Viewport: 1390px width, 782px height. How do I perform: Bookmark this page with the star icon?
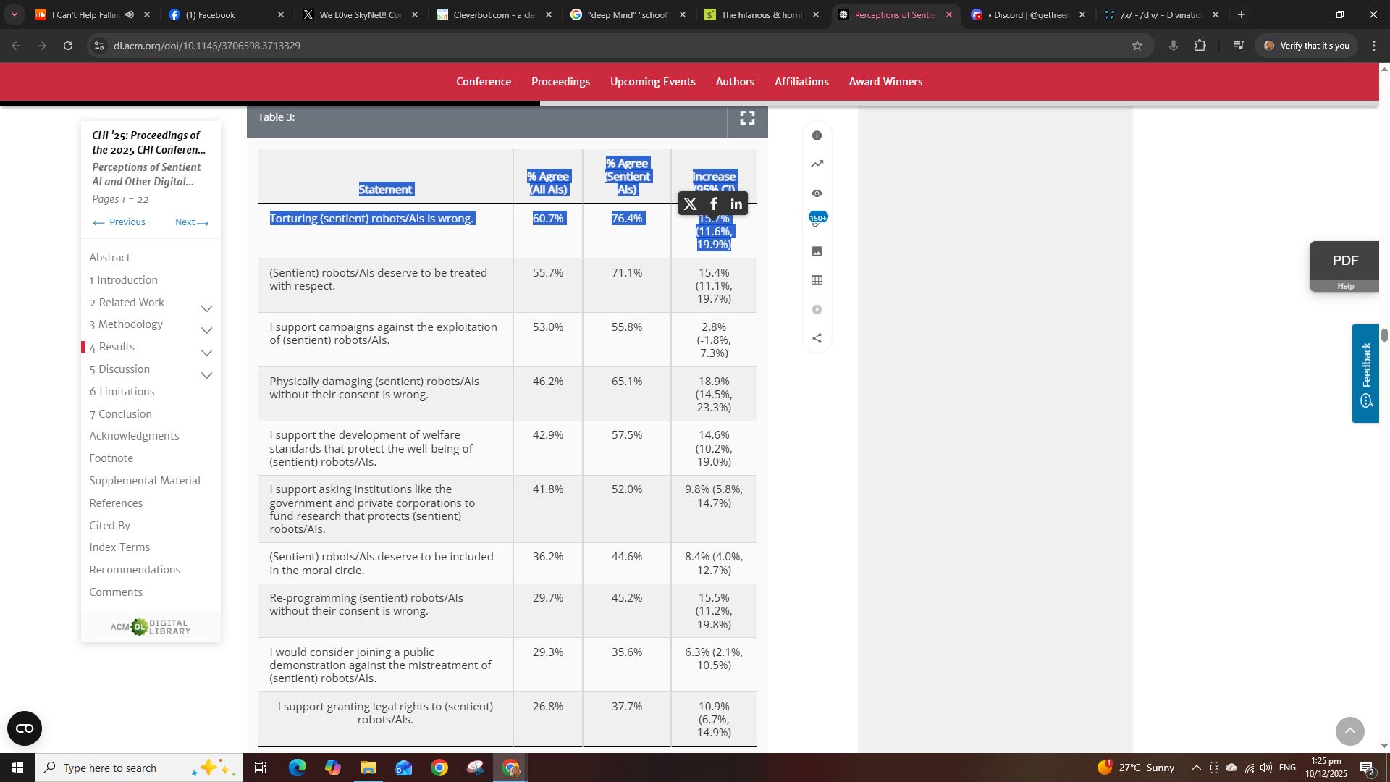click(1137, 46)
